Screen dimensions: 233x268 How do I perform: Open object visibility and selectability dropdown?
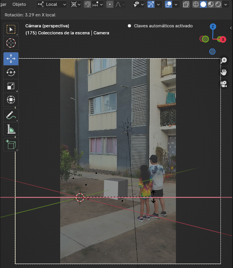pos(138,4)
